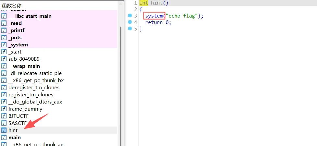Click the function icon beside _system
This screenshot has height=146, width=317.
coord(4,45)
